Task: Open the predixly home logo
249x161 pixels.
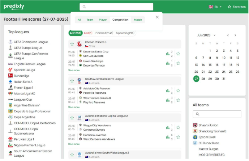Action: point(14,7)
